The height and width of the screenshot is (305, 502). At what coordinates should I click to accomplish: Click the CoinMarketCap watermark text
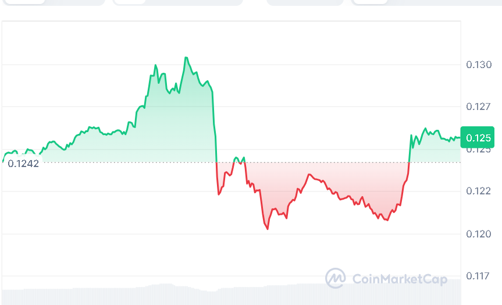(400, 279)
